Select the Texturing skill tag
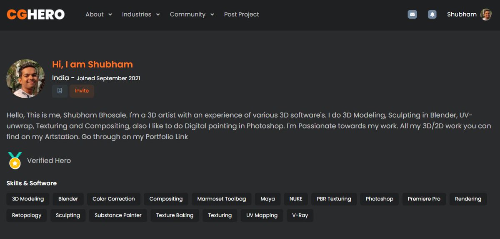Screen dimensions: 500x239 click(220, 215)
